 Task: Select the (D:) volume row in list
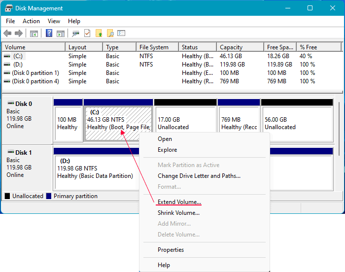pyautogui.click(x=18, y=65)
